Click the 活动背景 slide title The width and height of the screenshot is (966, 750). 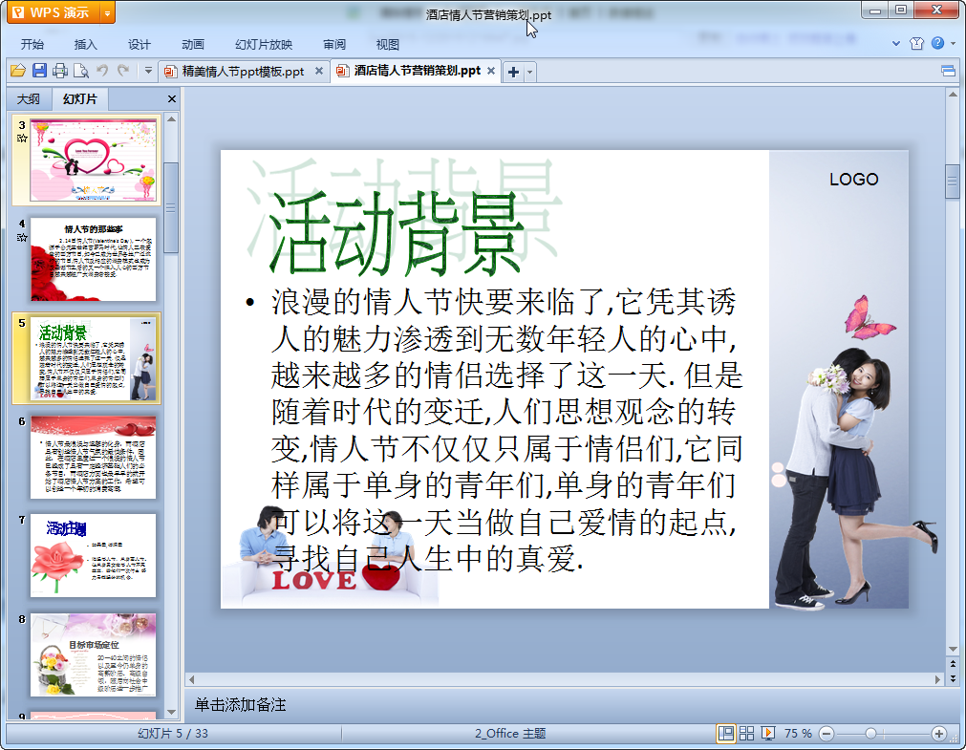pyautogui.click(x=396, y=233)
